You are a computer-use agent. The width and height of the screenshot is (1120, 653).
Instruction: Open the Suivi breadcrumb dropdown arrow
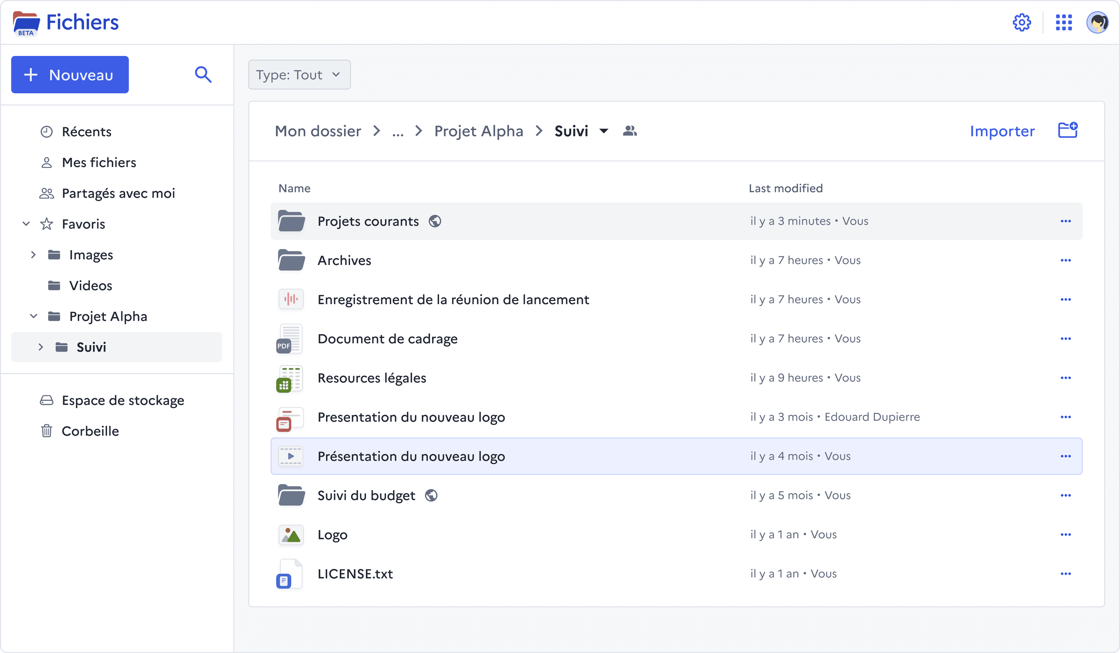pyautogui.click(x=603, y=131)
